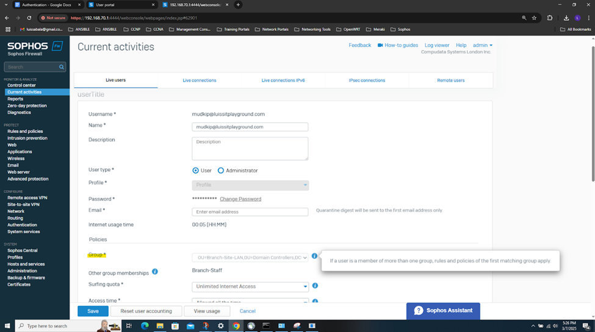Open the All Bookmarks folder
The image size is (595, 332).
point(575,29)
